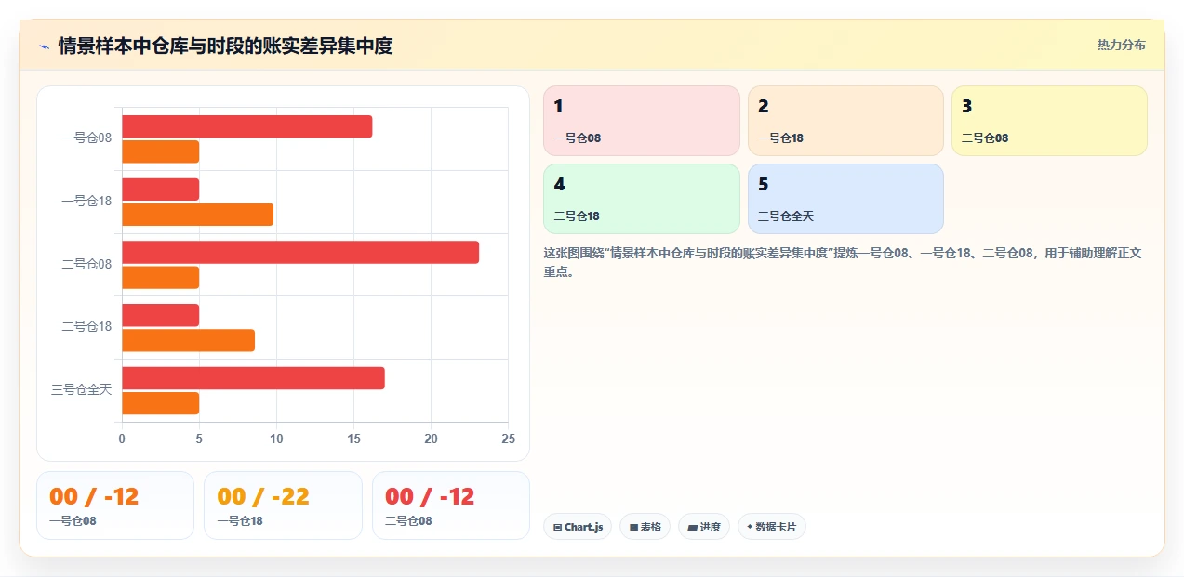Click the 一号仓18 y-axis label
Image resolution: width=1184 pixels, height=577 pixels.
(x=86, y=201)
